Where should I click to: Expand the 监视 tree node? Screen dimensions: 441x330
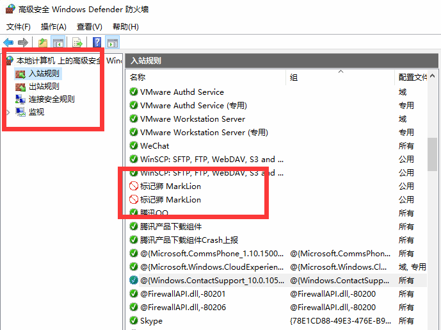tap(8, 112)
